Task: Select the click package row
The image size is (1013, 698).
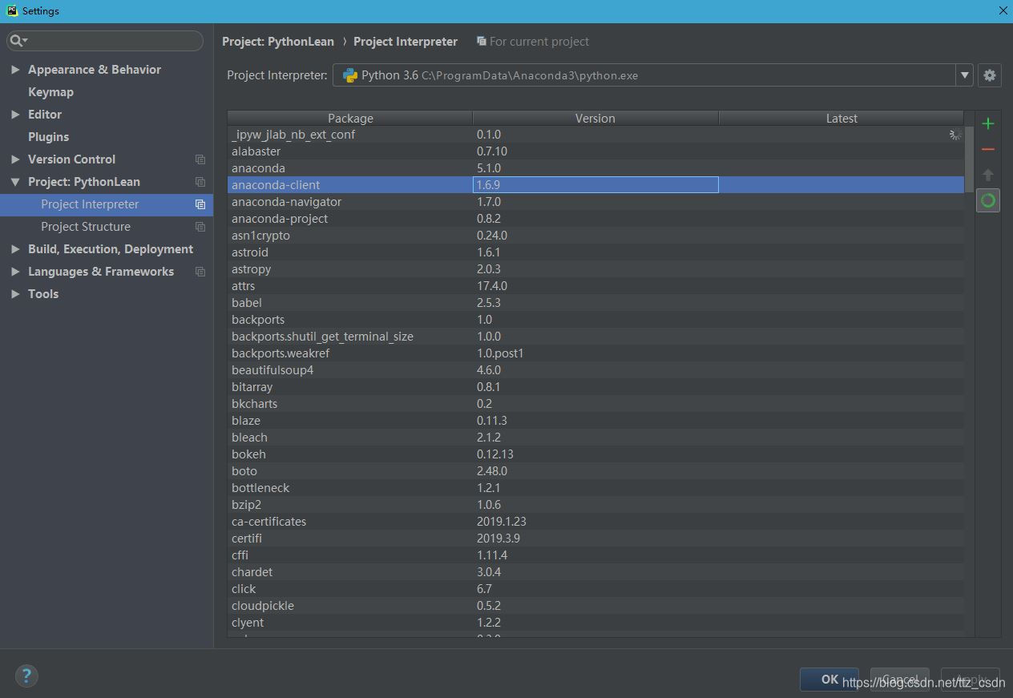Action: pos(595,589)
